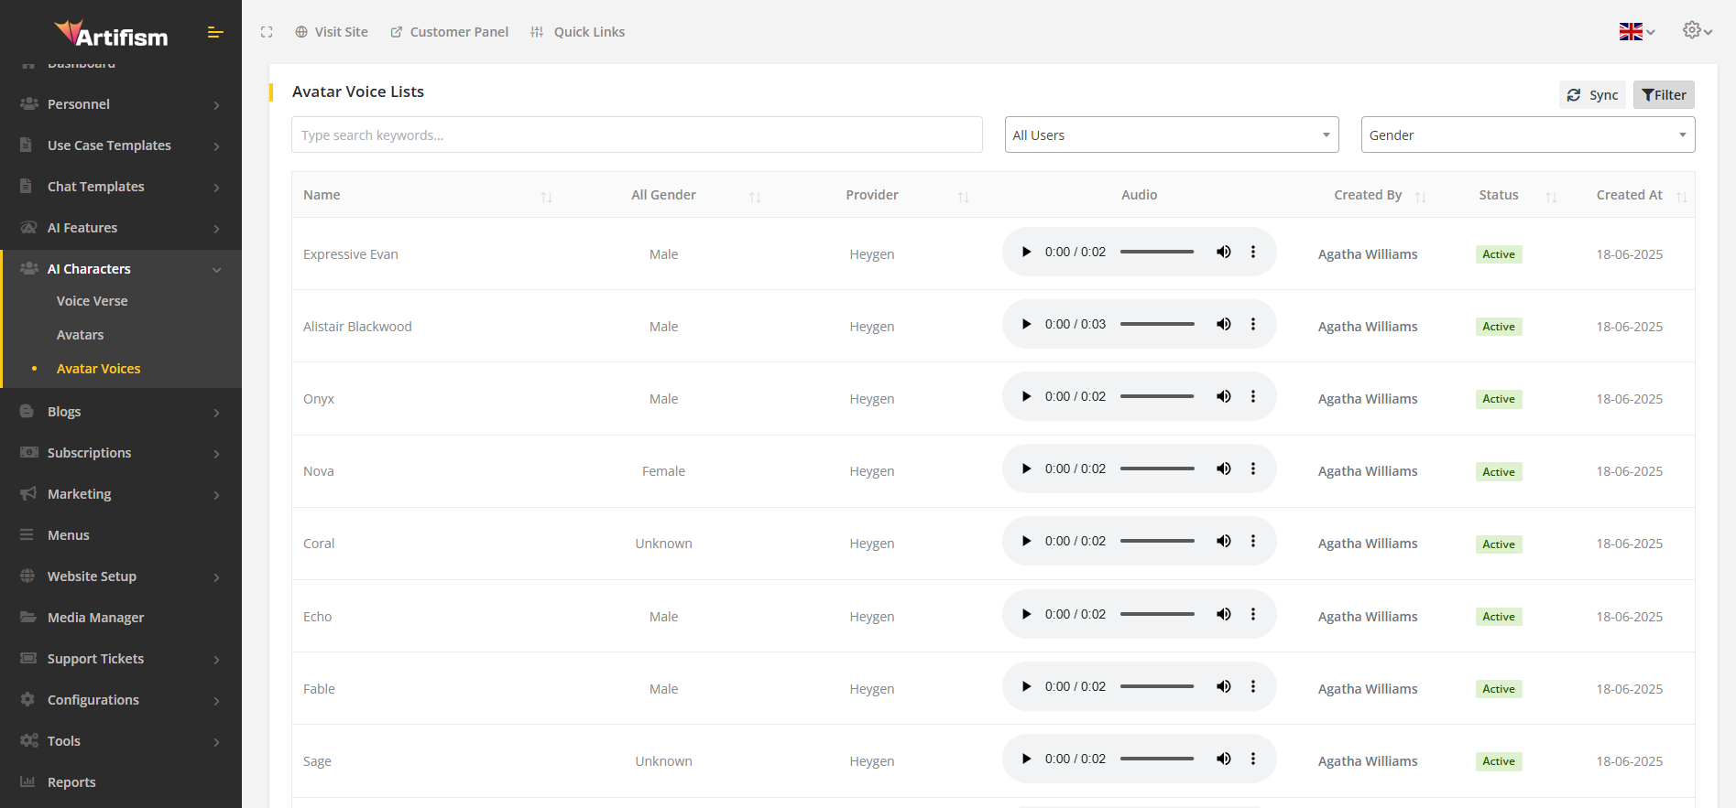Open more options for Onyx audio
The width and height of the screenshot is (1736, 808).
click(x=1253, y=397)
